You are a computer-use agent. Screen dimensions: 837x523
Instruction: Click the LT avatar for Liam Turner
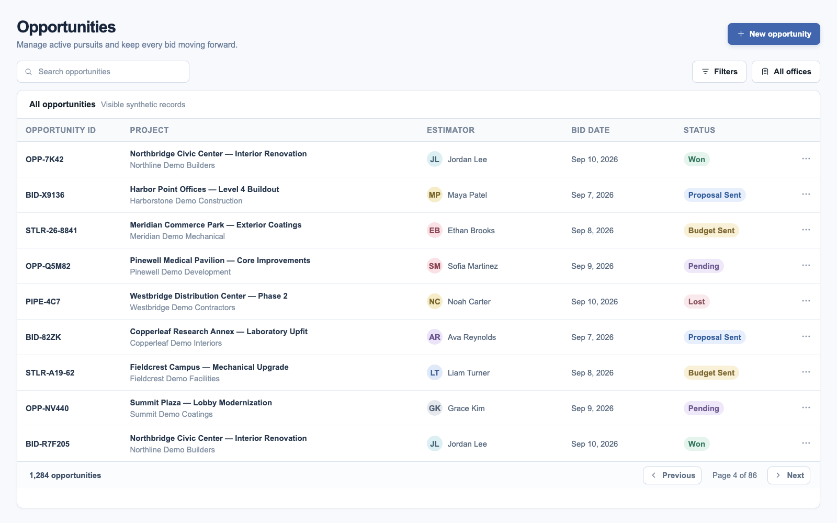tap(435, 373)
